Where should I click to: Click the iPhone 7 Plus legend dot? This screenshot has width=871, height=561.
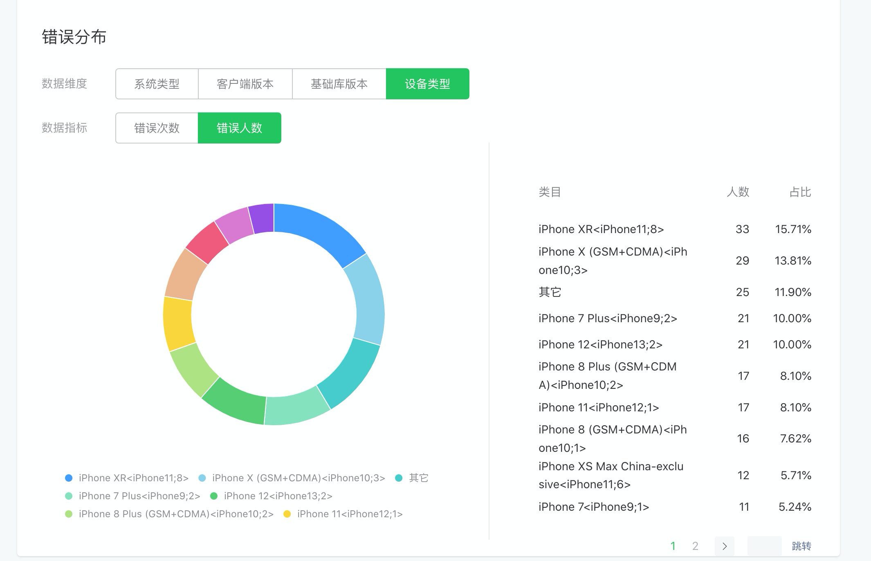coord(69,496)
